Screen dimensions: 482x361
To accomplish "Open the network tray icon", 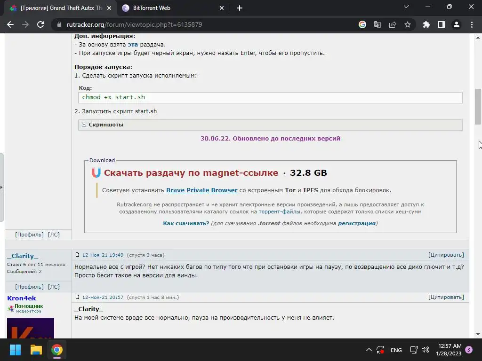I will tap(414, 350).
